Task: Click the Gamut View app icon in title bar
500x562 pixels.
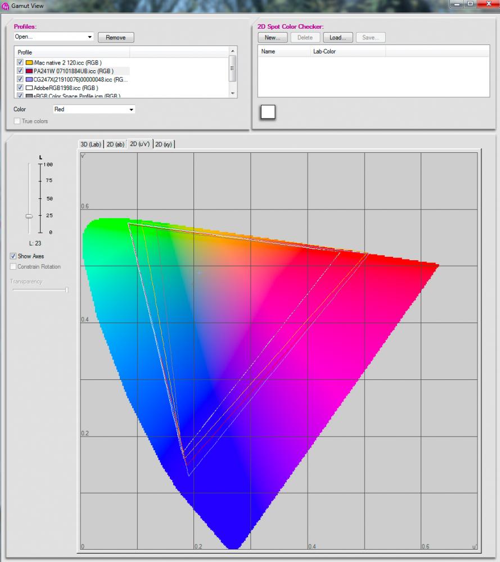Action: (6, 6)
